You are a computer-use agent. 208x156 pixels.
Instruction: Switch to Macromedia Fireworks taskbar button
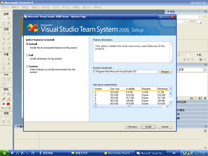(118, 153)
